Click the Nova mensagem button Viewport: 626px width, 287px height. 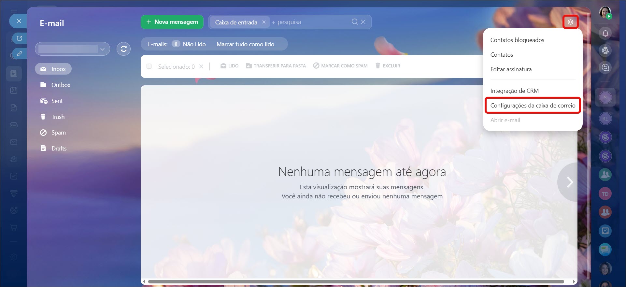(x=172, y=22)
